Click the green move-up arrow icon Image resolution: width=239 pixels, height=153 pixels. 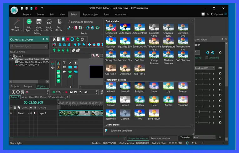[54, 50]
